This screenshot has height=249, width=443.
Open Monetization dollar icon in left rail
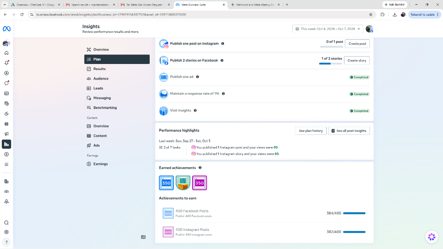point(6,154)
